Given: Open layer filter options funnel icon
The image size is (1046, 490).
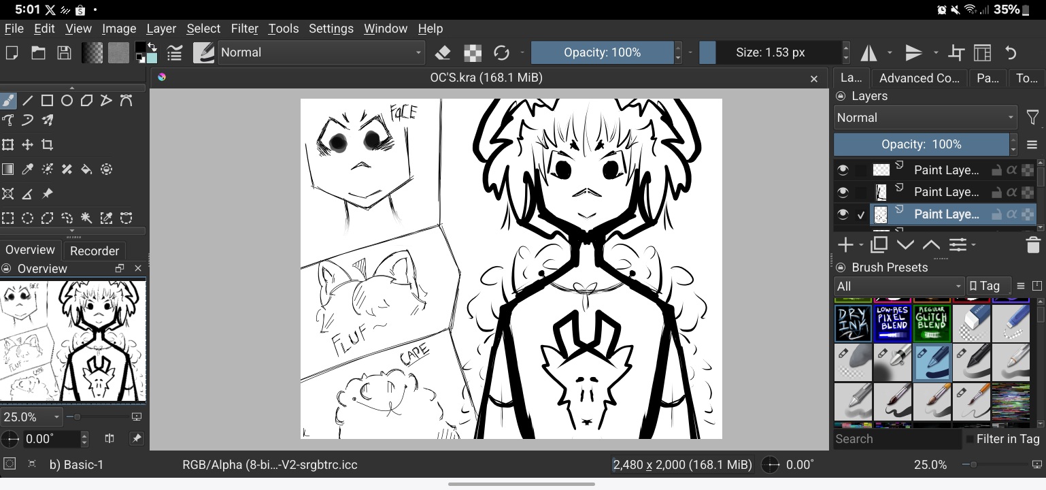Looking at the screenshot, I should click(1032, 118).
